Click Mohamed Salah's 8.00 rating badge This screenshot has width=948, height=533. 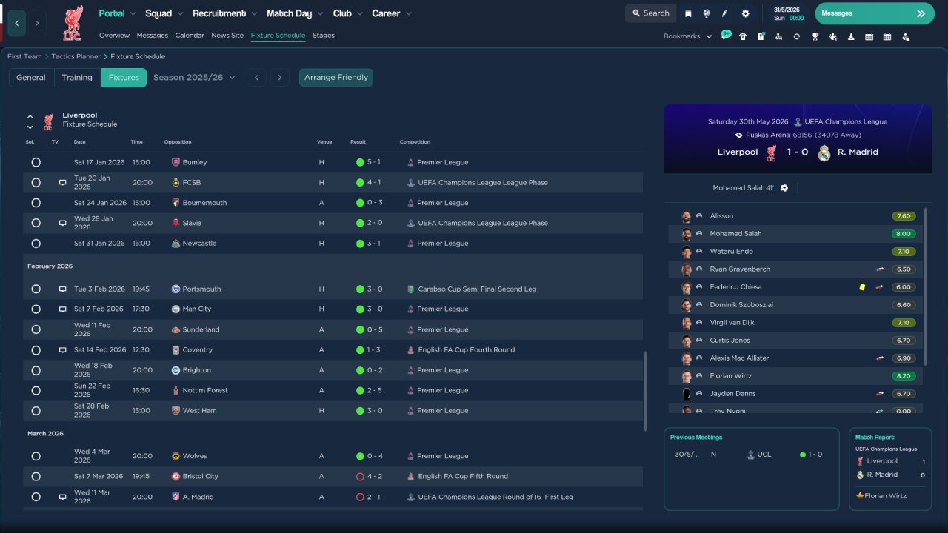pyautogui.click(x=904, y=234)
